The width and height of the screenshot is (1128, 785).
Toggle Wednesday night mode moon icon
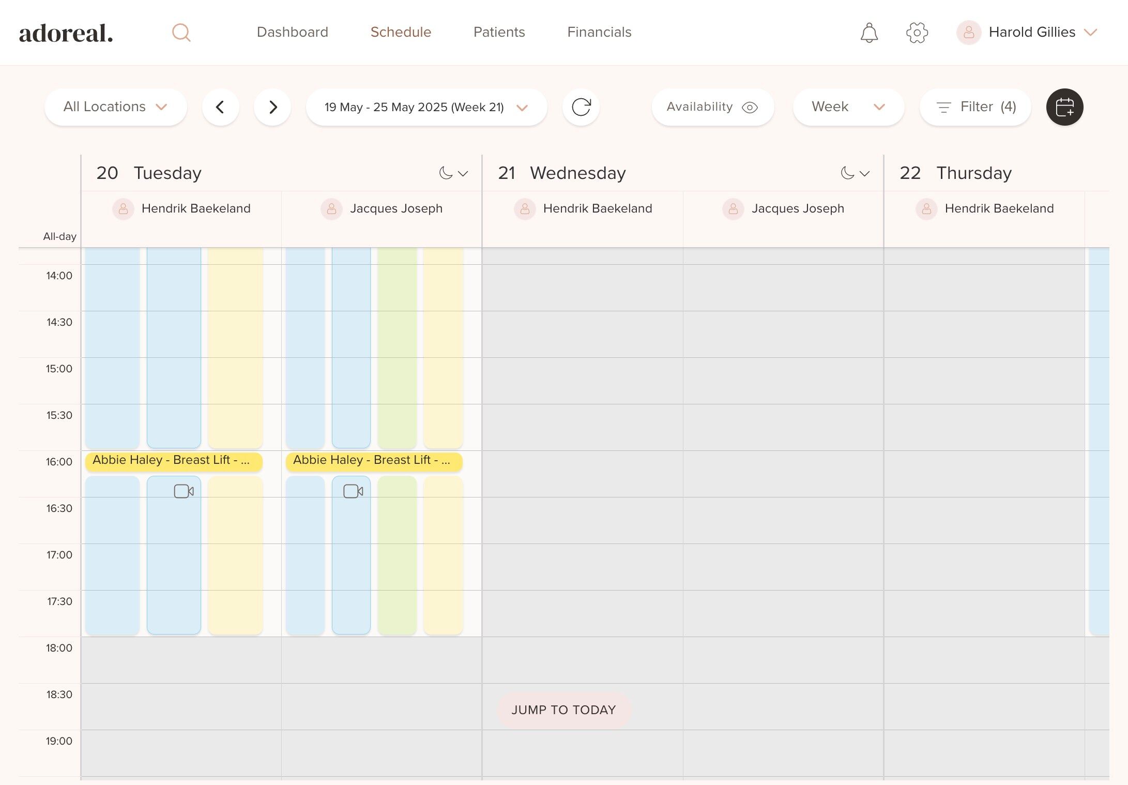pyautogui.click(x=848, y=173)
